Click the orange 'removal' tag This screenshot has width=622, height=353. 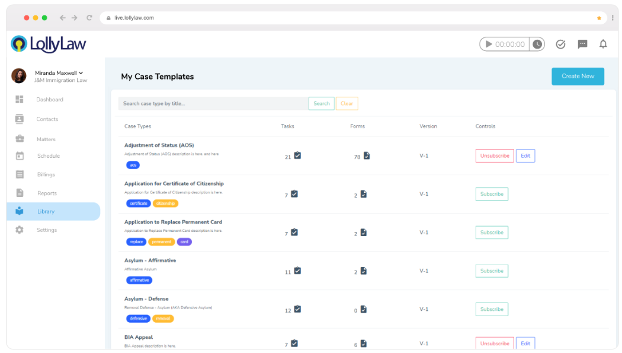[163, 319]
